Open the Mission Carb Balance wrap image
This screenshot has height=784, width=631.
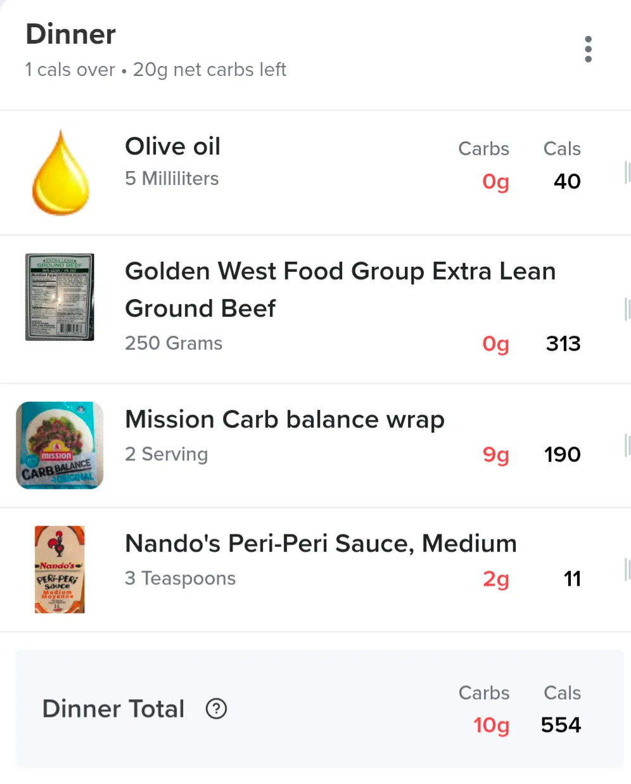[60, 446]
